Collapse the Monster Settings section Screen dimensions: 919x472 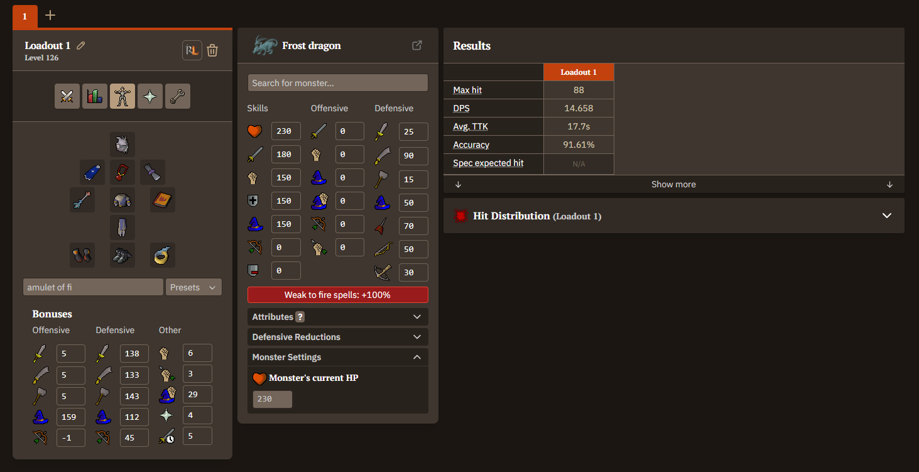pos(338,357)
